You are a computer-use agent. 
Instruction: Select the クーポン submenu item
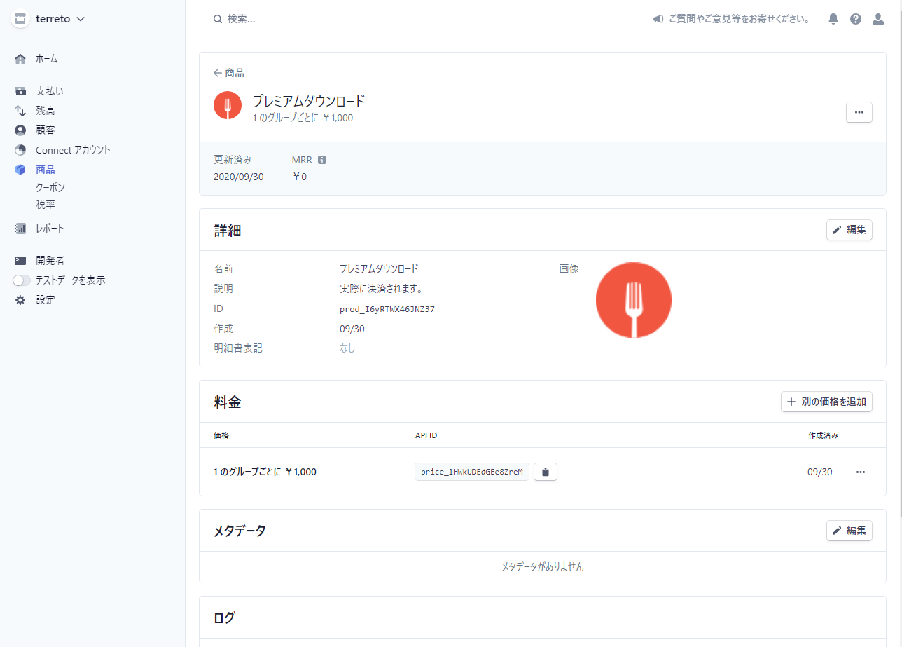tap(50, 187)
